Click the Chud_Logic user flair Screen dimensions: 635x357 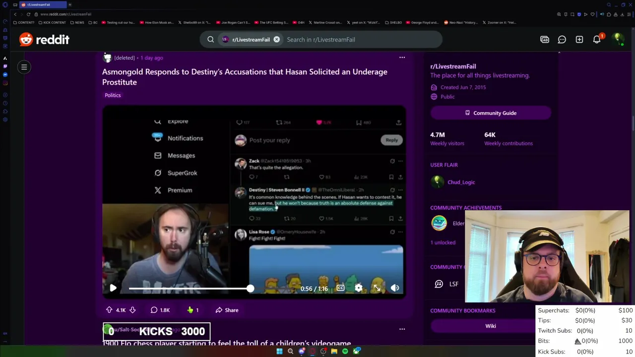[461, 182]
